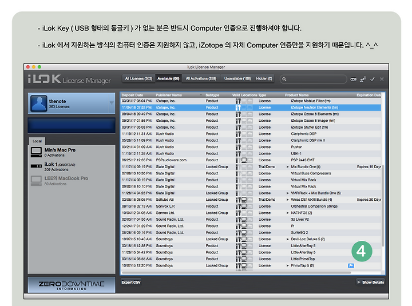The image size is (412, 306).
Task: Sort by the Product Name column header
Action: coord(297,95)
